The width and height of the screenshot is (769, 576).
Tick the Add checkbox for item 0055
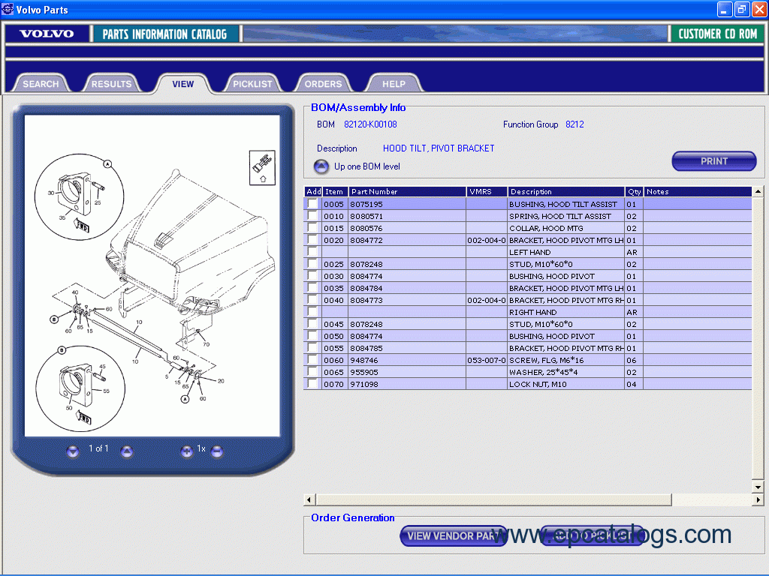pos(312,348)
